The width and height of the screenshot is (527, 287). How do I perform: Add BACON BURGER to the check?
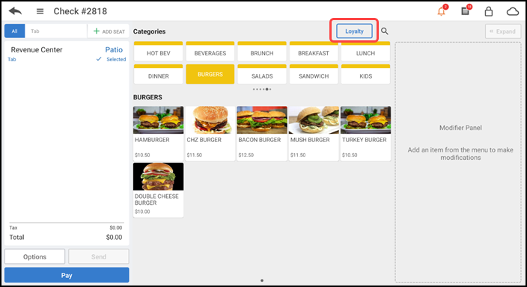tap(262, 134)
